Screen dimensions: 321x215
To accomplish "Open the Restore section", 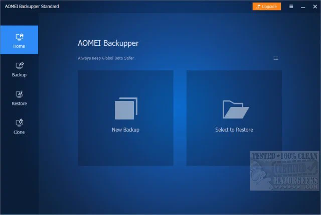I will pyautogui.click(x=19, y=98).
